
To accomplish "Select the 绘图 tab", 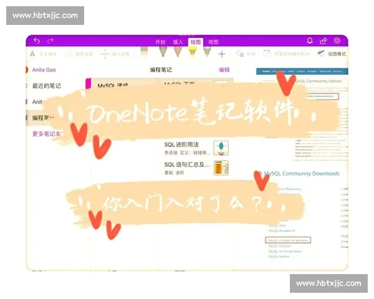I will [196, 42].
